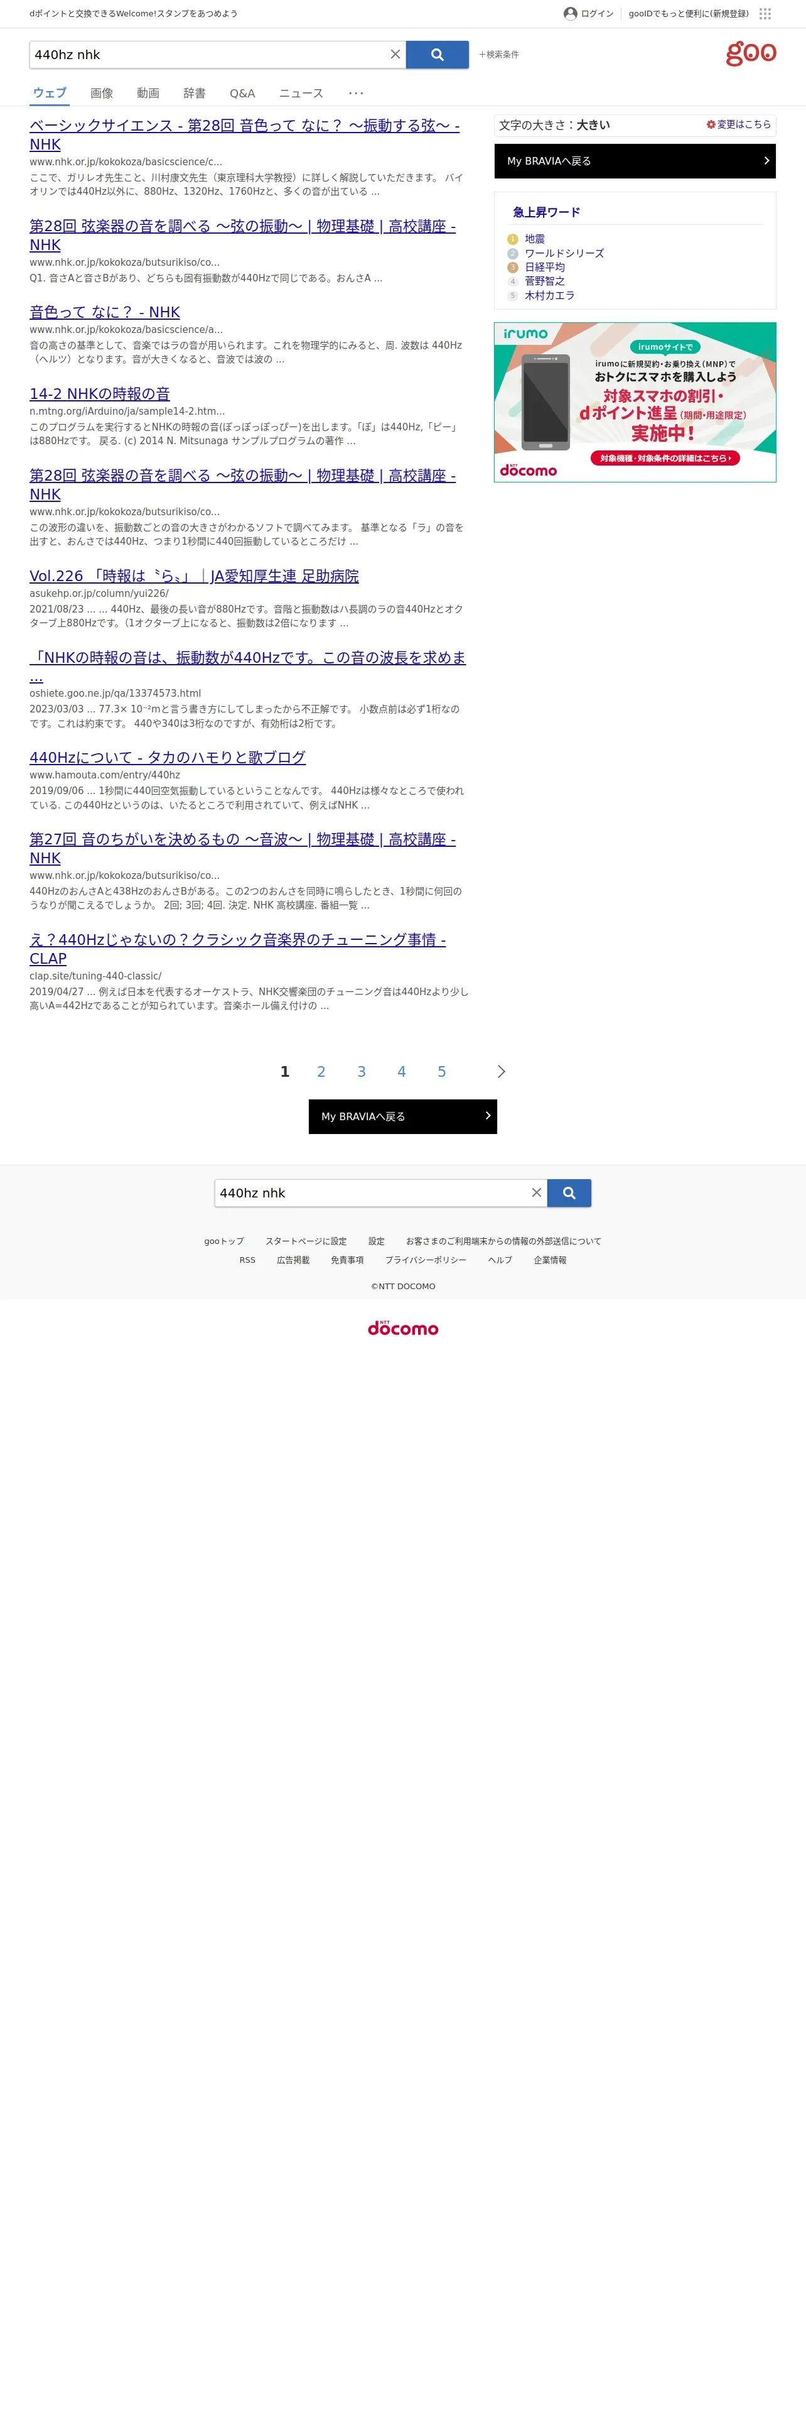Go to results page 4
The image size is (806, 2420).
point(402,1071)
